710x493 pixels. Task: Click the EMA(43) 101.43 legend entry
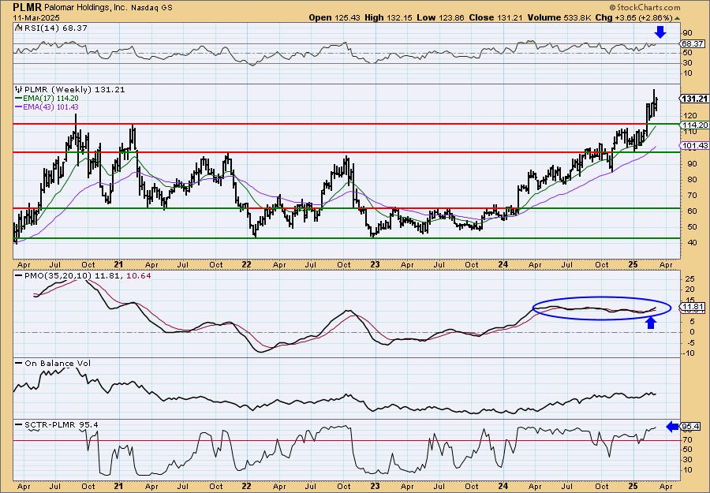click(x=50, y=106)
